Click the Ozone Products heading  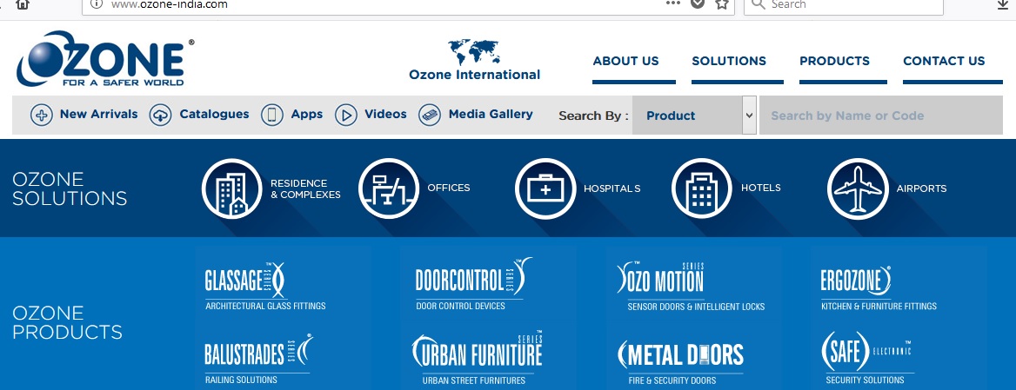coord(67,322)
